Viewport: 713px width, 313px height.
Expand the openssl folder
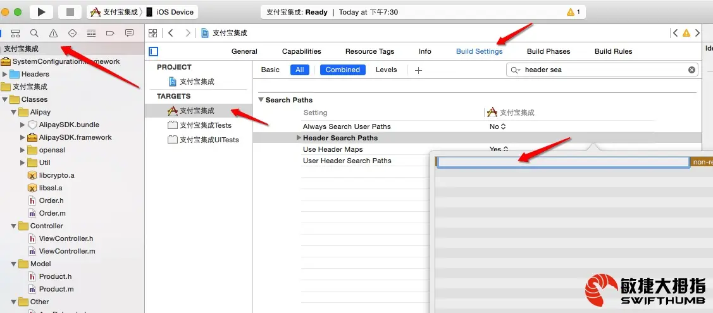pyautogui.click(x=23, y=150)
